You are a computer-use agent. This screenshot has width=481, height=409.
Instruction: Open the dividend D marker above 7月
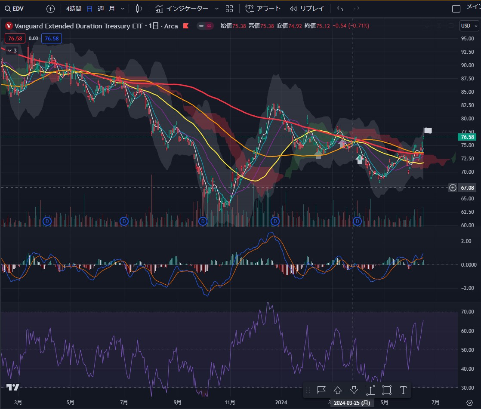tap(124, 221)
